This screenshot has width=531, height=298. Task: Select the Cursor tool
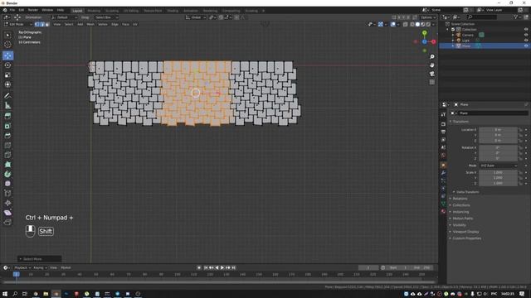7,44
